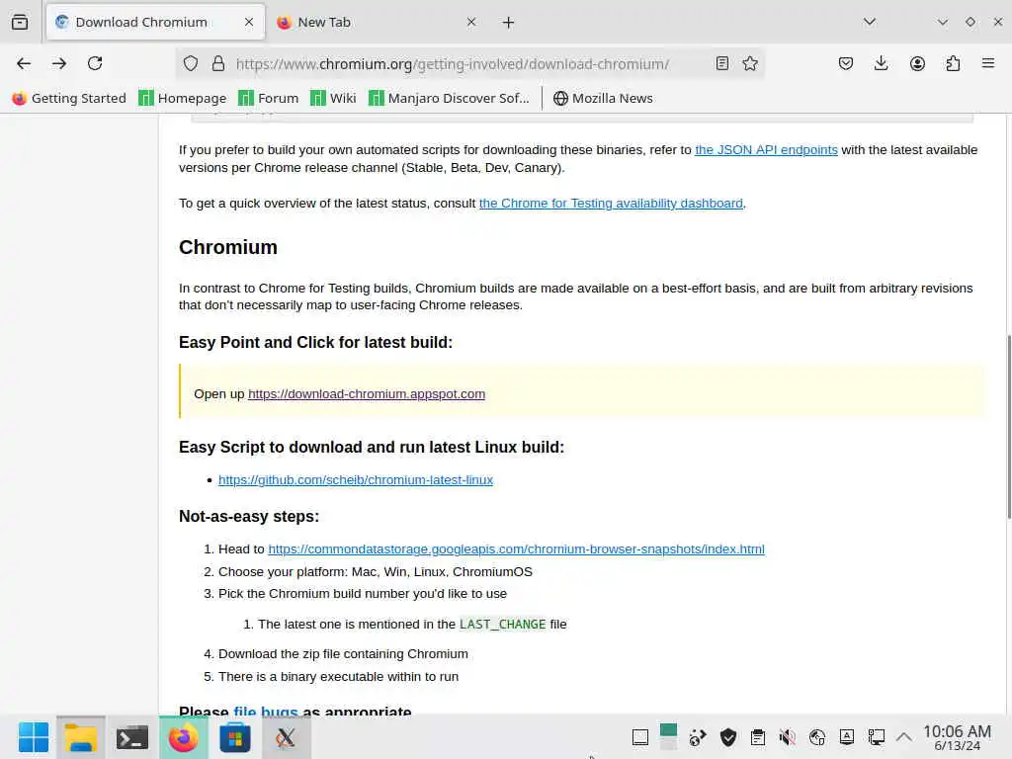1012x759 pixels.
Task: Open the Manjaro Discover Software bookmark
Action: click(x=450, y=98)
